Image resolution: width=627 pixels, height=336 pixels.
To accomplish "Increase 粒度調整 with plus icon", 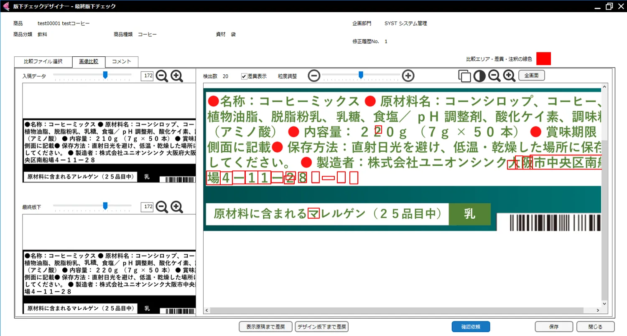I will (408, 76).
